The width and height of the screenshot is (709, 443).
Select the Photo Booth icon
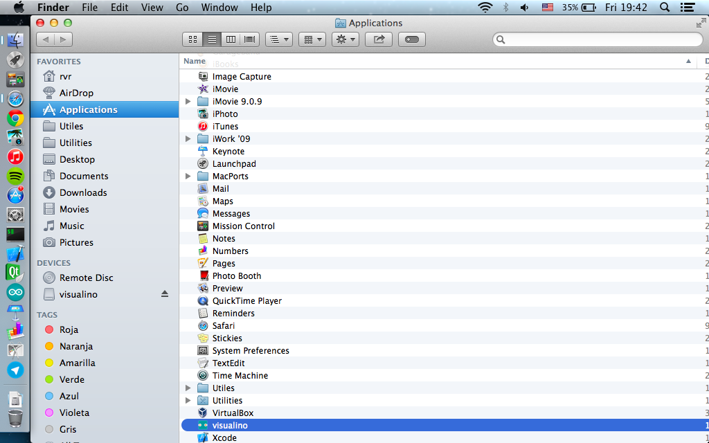(203, 275)
